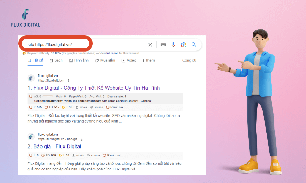The image size is (306, 183).
Task: Expand the Thêm menu
Action: point(149,60)
